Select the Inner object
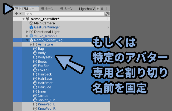The width and height of the screenshot is (172, 111). click(42, 91)
